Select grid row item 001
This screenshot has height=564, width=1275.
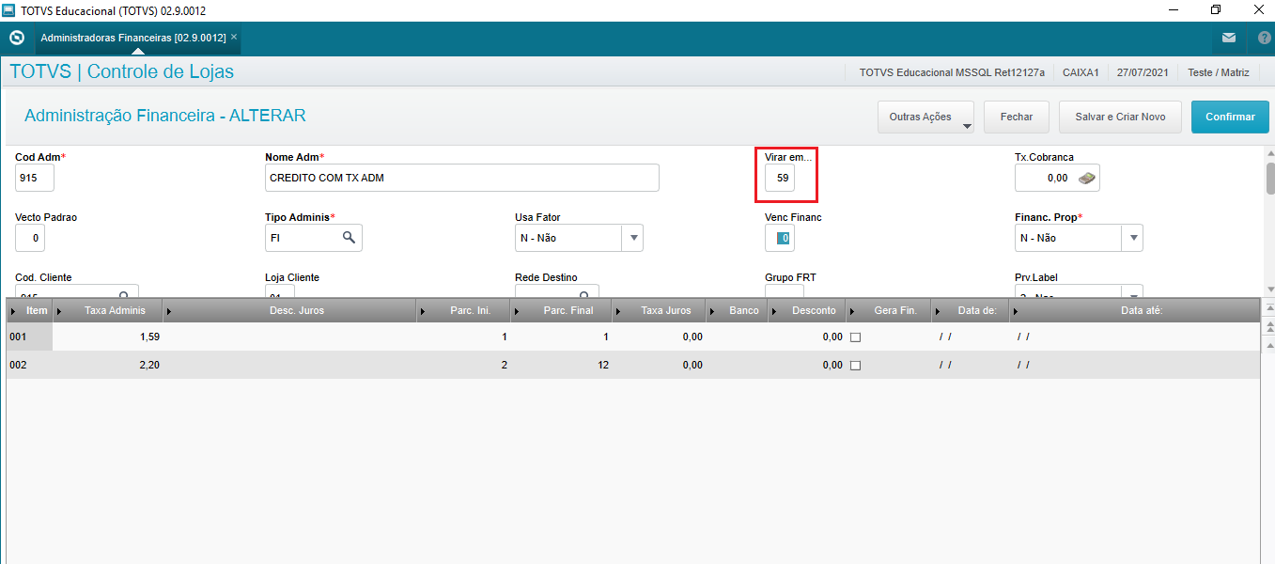pyautogui.click(x=632, y=337)
